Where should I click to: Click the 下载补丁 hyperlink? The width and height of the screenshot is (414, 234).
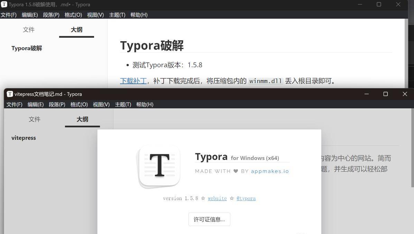[x=133, y=81]
